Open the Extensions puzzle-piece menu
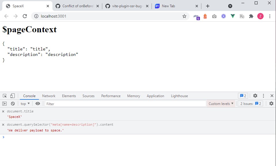 point(251,16)
